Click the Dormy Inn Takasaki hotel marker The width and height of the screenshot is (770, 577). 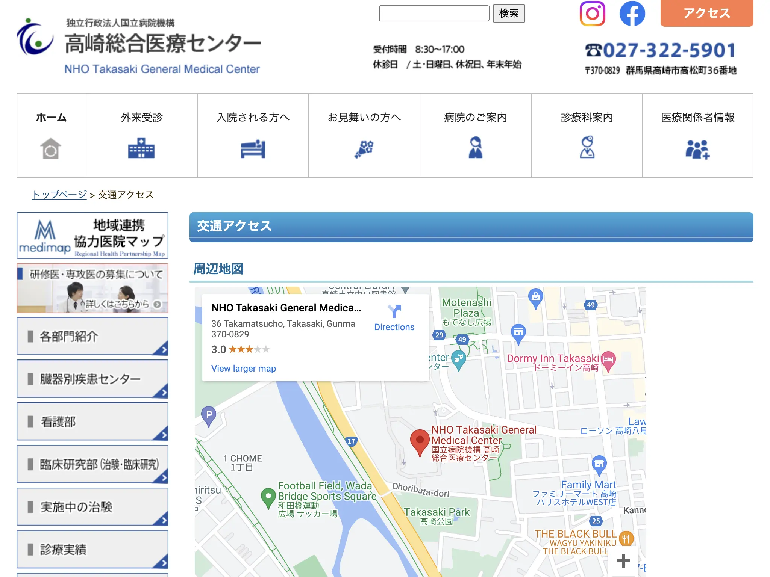tap(608, 361)
